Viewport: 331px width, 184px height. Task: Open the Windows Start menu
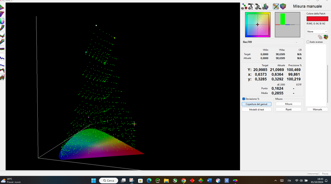pyautogui.click(x=94, y=180)
